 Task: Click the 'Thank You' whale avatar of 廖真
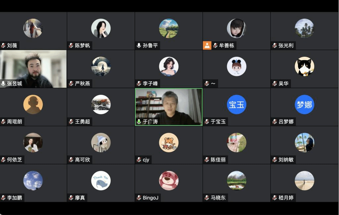(x=101, y=181)
